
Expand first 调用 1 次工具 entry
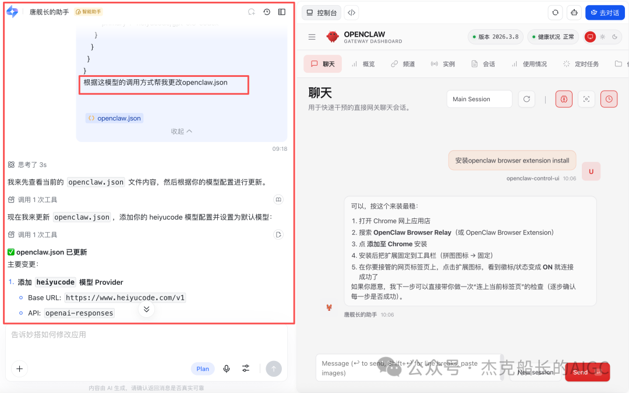(x=33, y=200)
